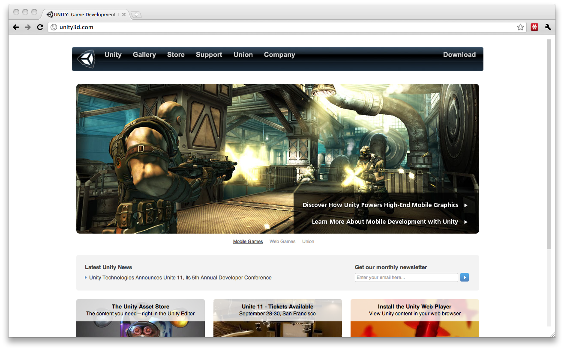Switch the banner to Union below the slideshow
564x350 pixels.
(x=308, y=241)
